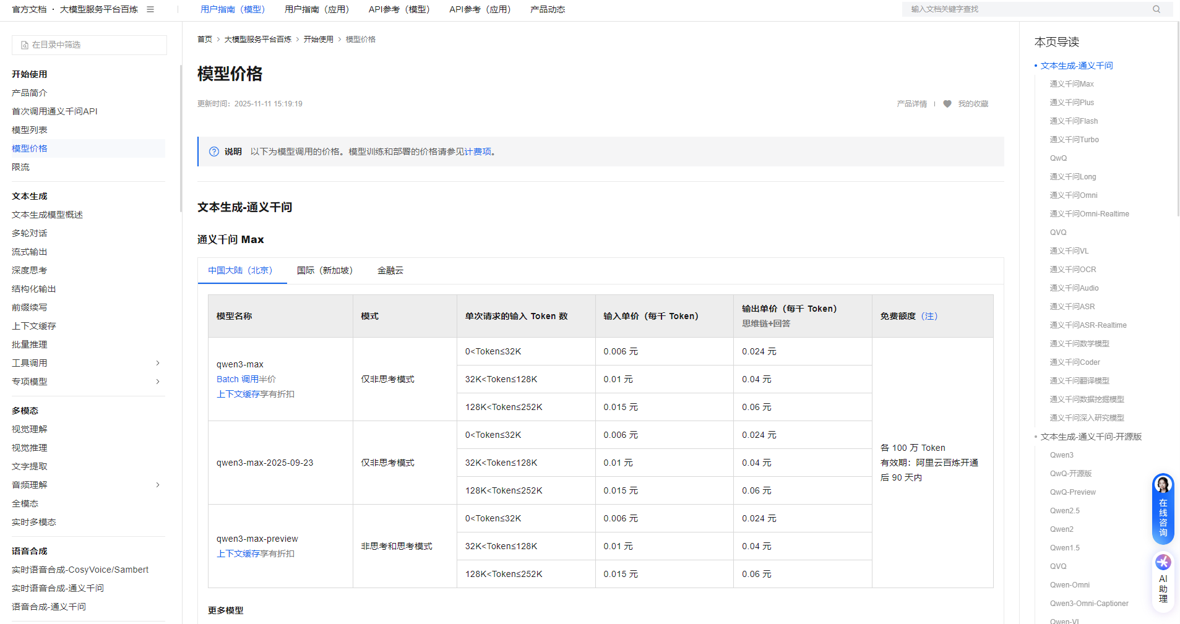The image size is (1180, 624).
Task: Expand the 专项模型 sidebar section
Action: point(158,382)
